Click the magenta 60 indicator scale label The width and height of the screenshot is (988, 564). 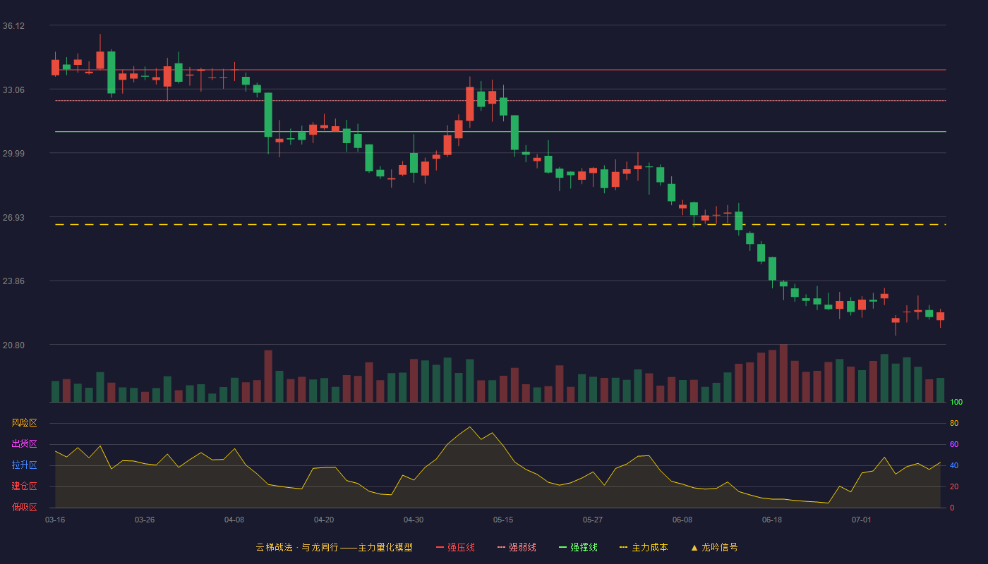[954, 444]
